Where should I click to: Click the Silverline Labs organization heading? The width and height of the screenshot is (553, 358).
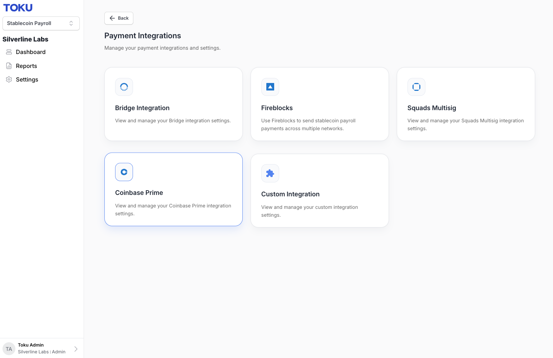coord(25,39)
